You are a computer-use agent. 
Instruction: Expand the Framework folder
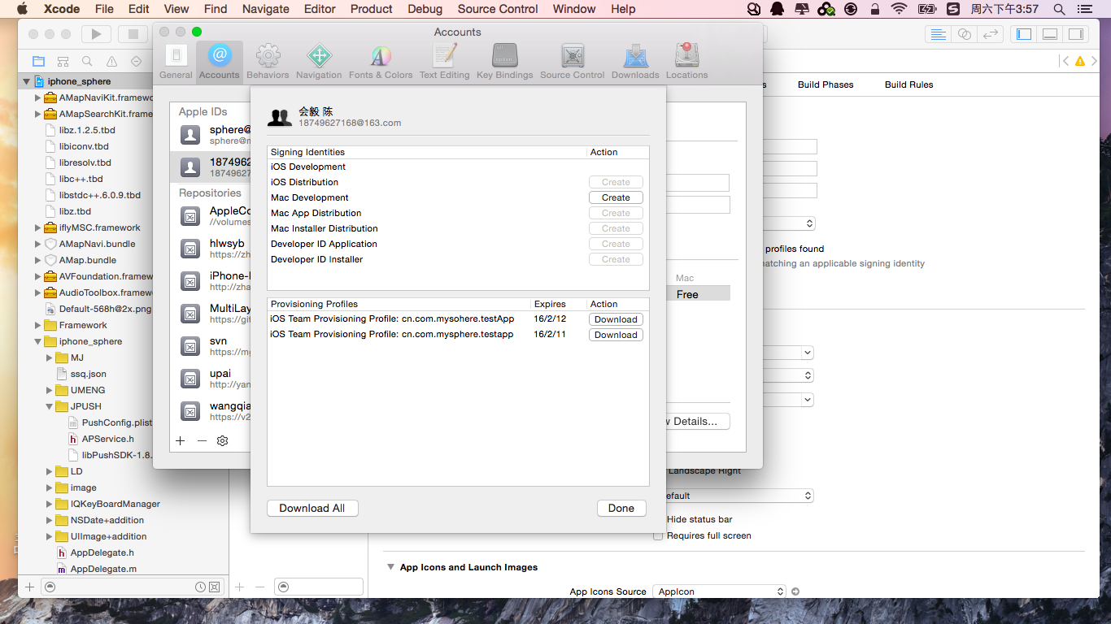37,325
